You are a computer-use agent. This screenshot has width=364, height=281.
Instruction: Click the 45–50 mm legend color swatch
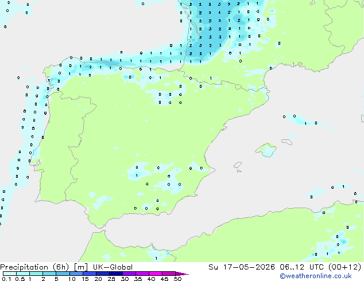169,274
